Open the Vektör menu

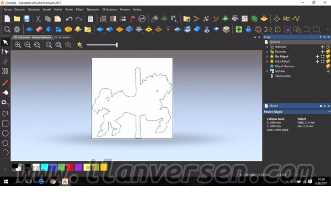pyautogui.click(x=58, y=9)
